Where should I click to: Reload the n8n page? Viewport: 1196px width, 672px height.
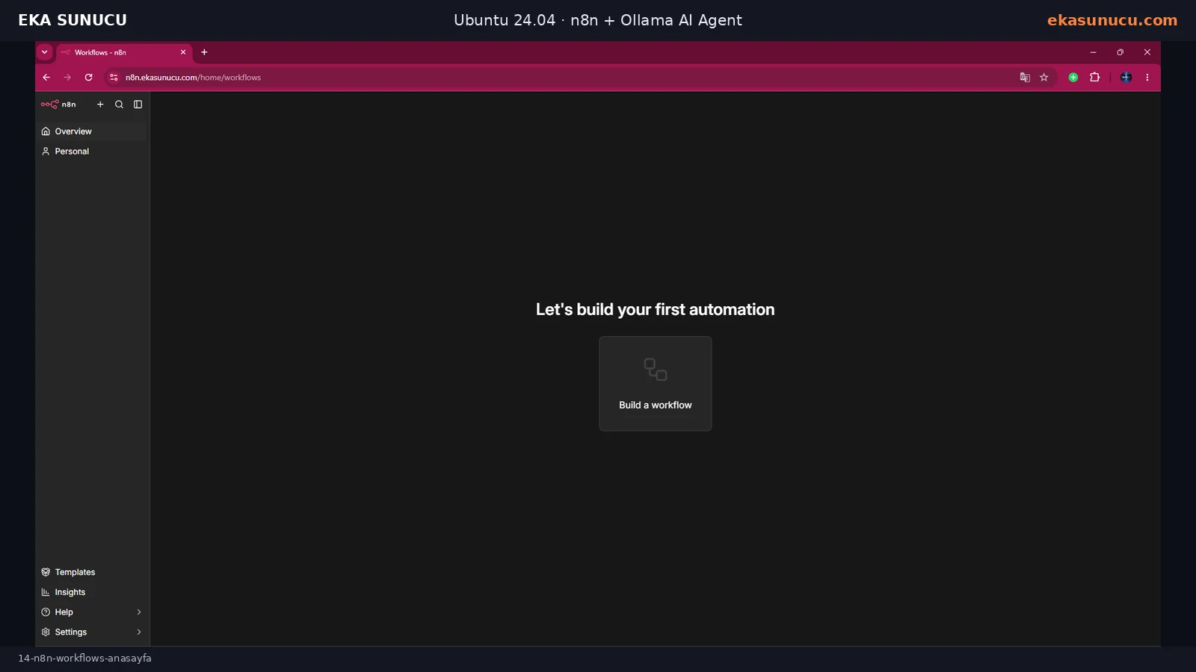click(88, 78)
